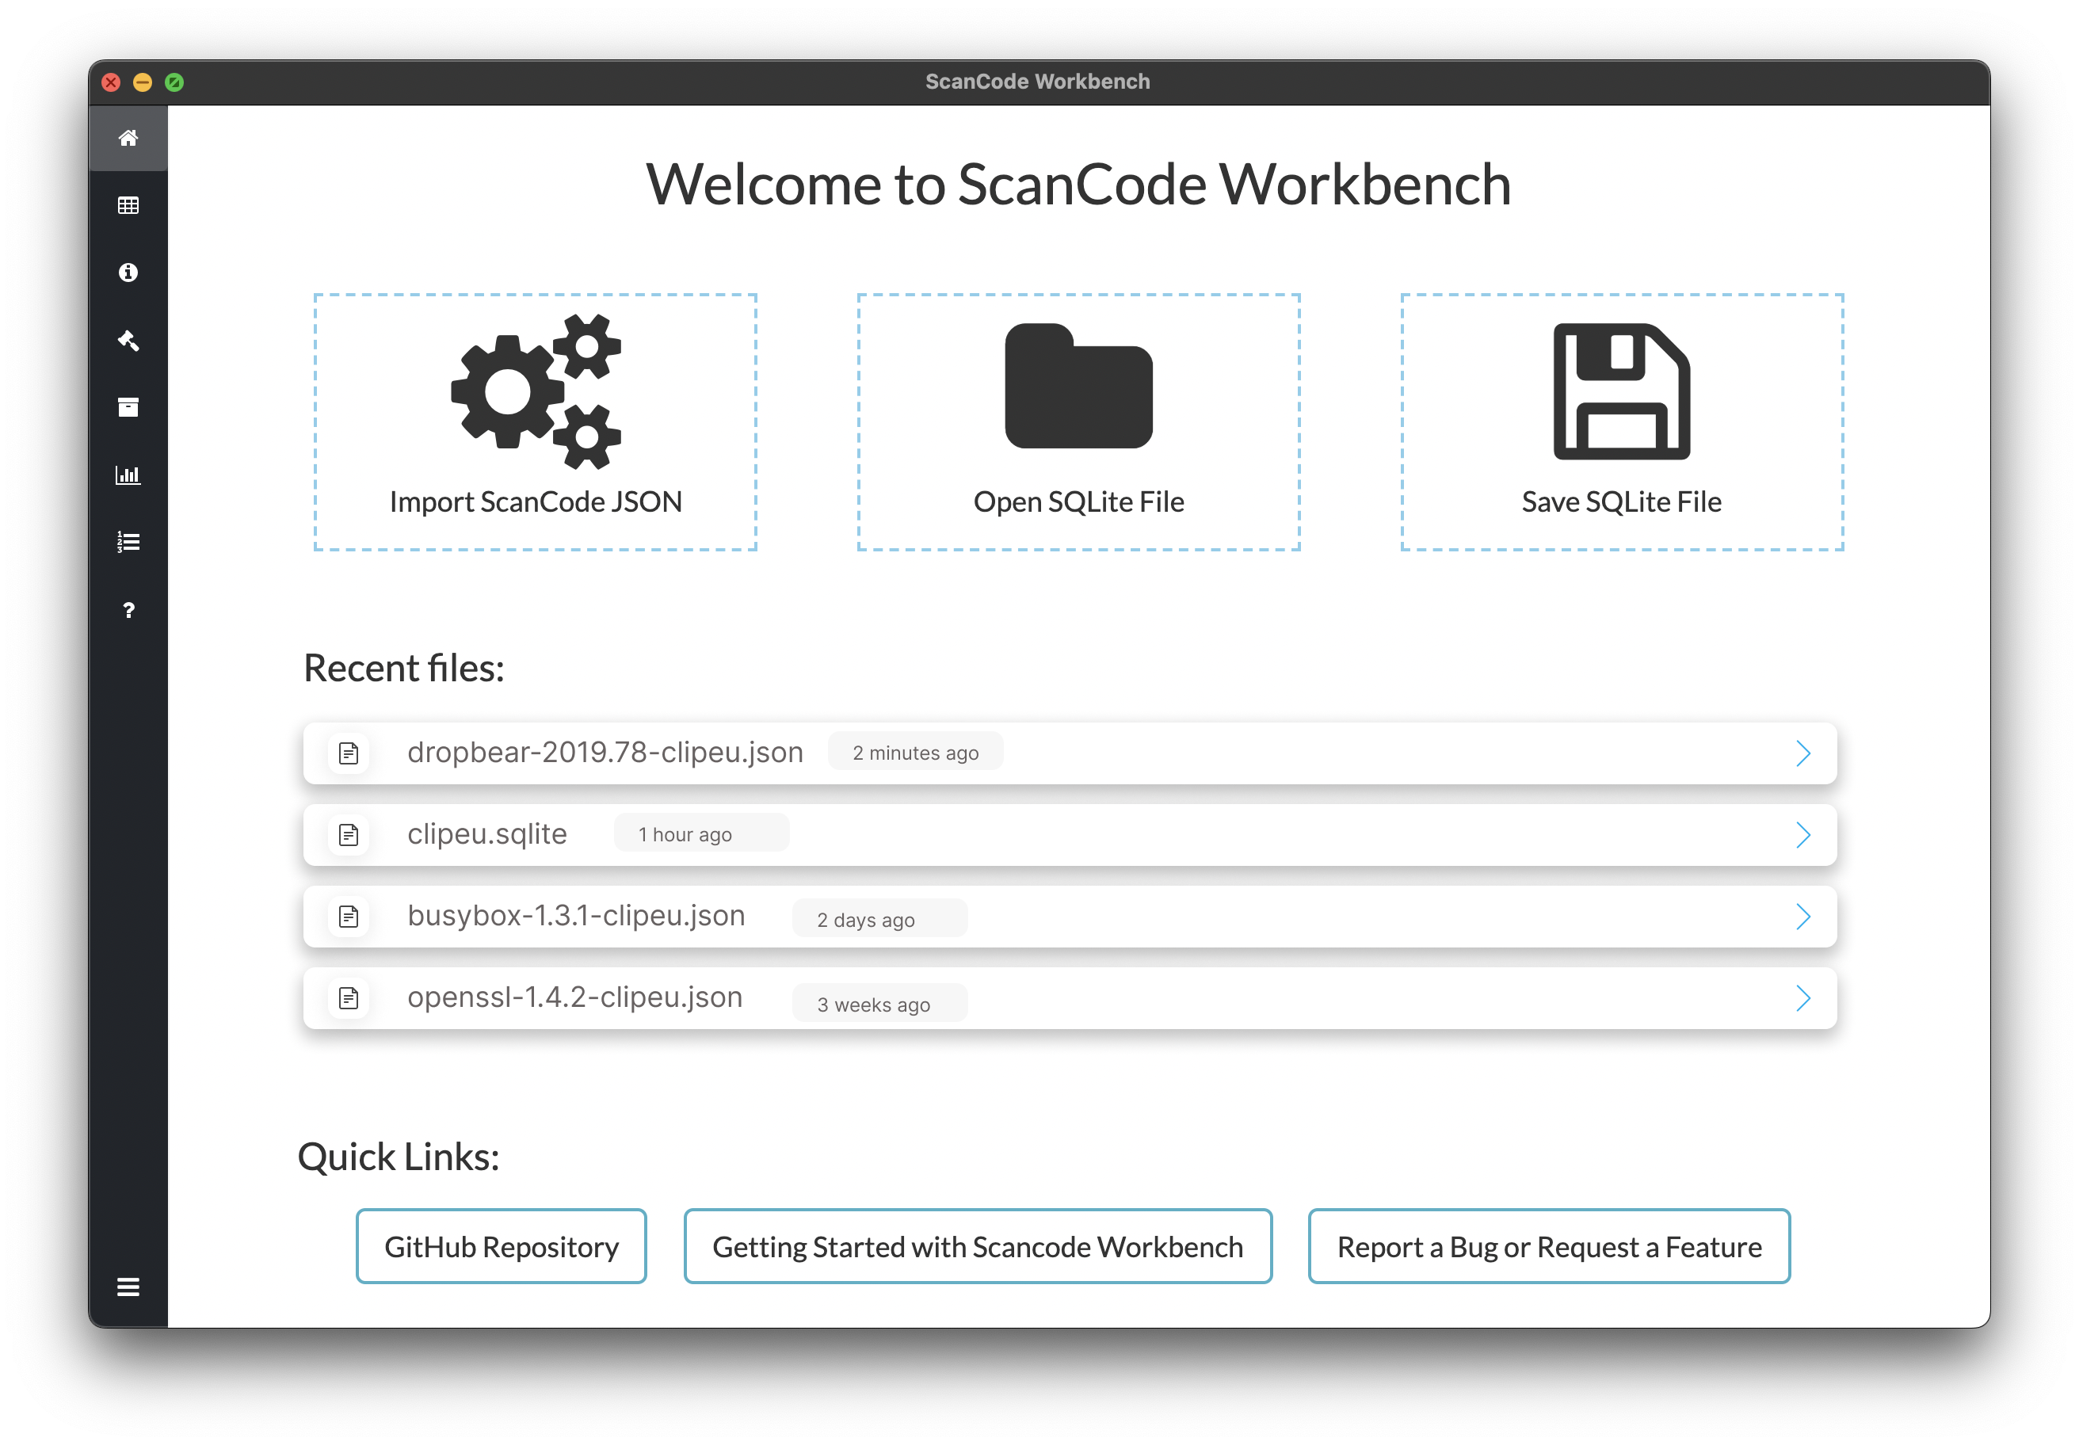Viewport: 2079px width, 1445px height.
Task: Open Getting Started with Scancode Workbench
Action: (x=978, y=1247)
